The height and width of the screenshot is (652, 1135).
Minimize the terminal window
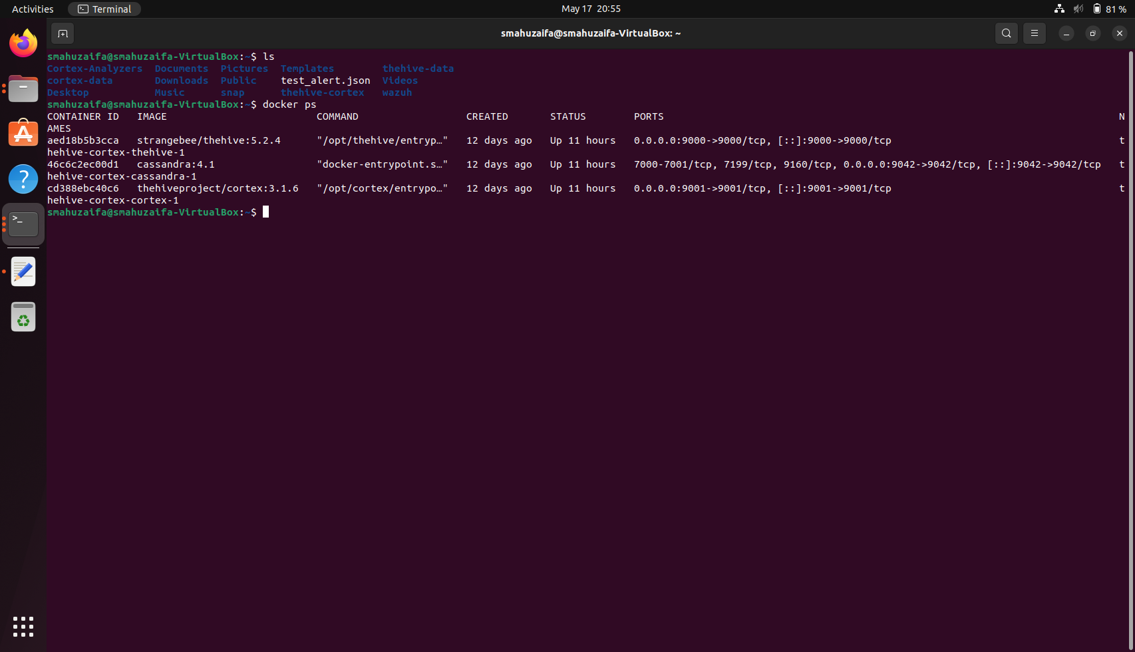point(1066,33)
